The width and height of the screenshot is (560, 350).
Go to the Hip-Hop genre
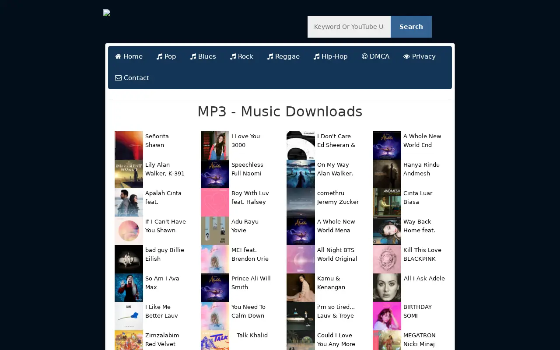[x=331, y=56]
